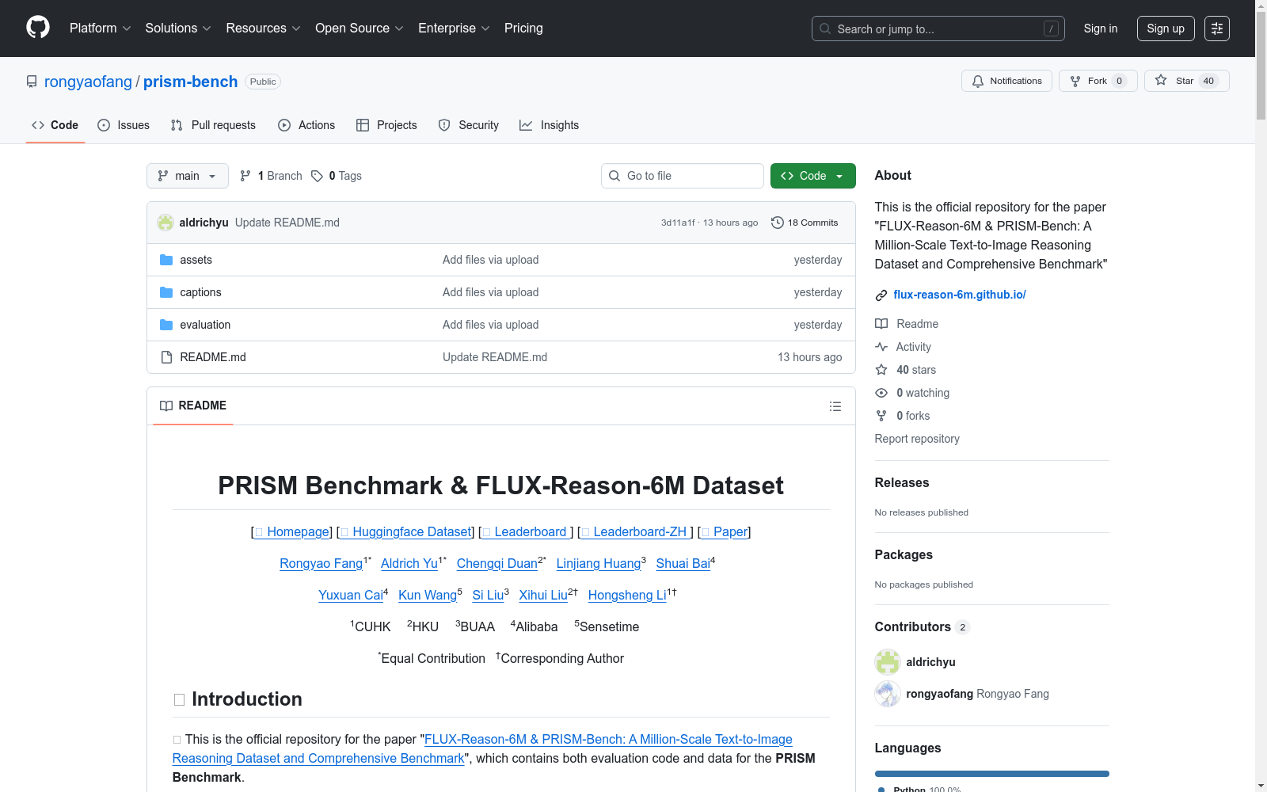Screen dimensions: 1267x792
Task: Click the bell Notifications button
Action: (x=1006, y=81)
